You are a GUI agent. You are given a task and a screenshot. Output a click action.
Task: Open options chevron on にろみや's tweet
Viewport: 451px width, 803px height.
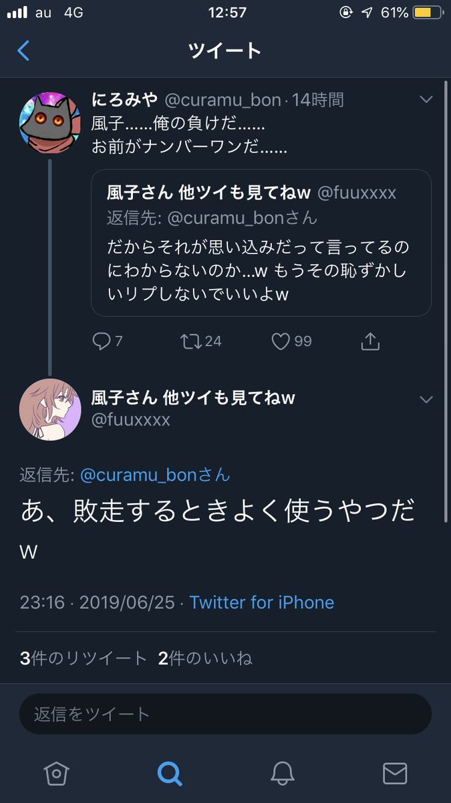point(426,99)
